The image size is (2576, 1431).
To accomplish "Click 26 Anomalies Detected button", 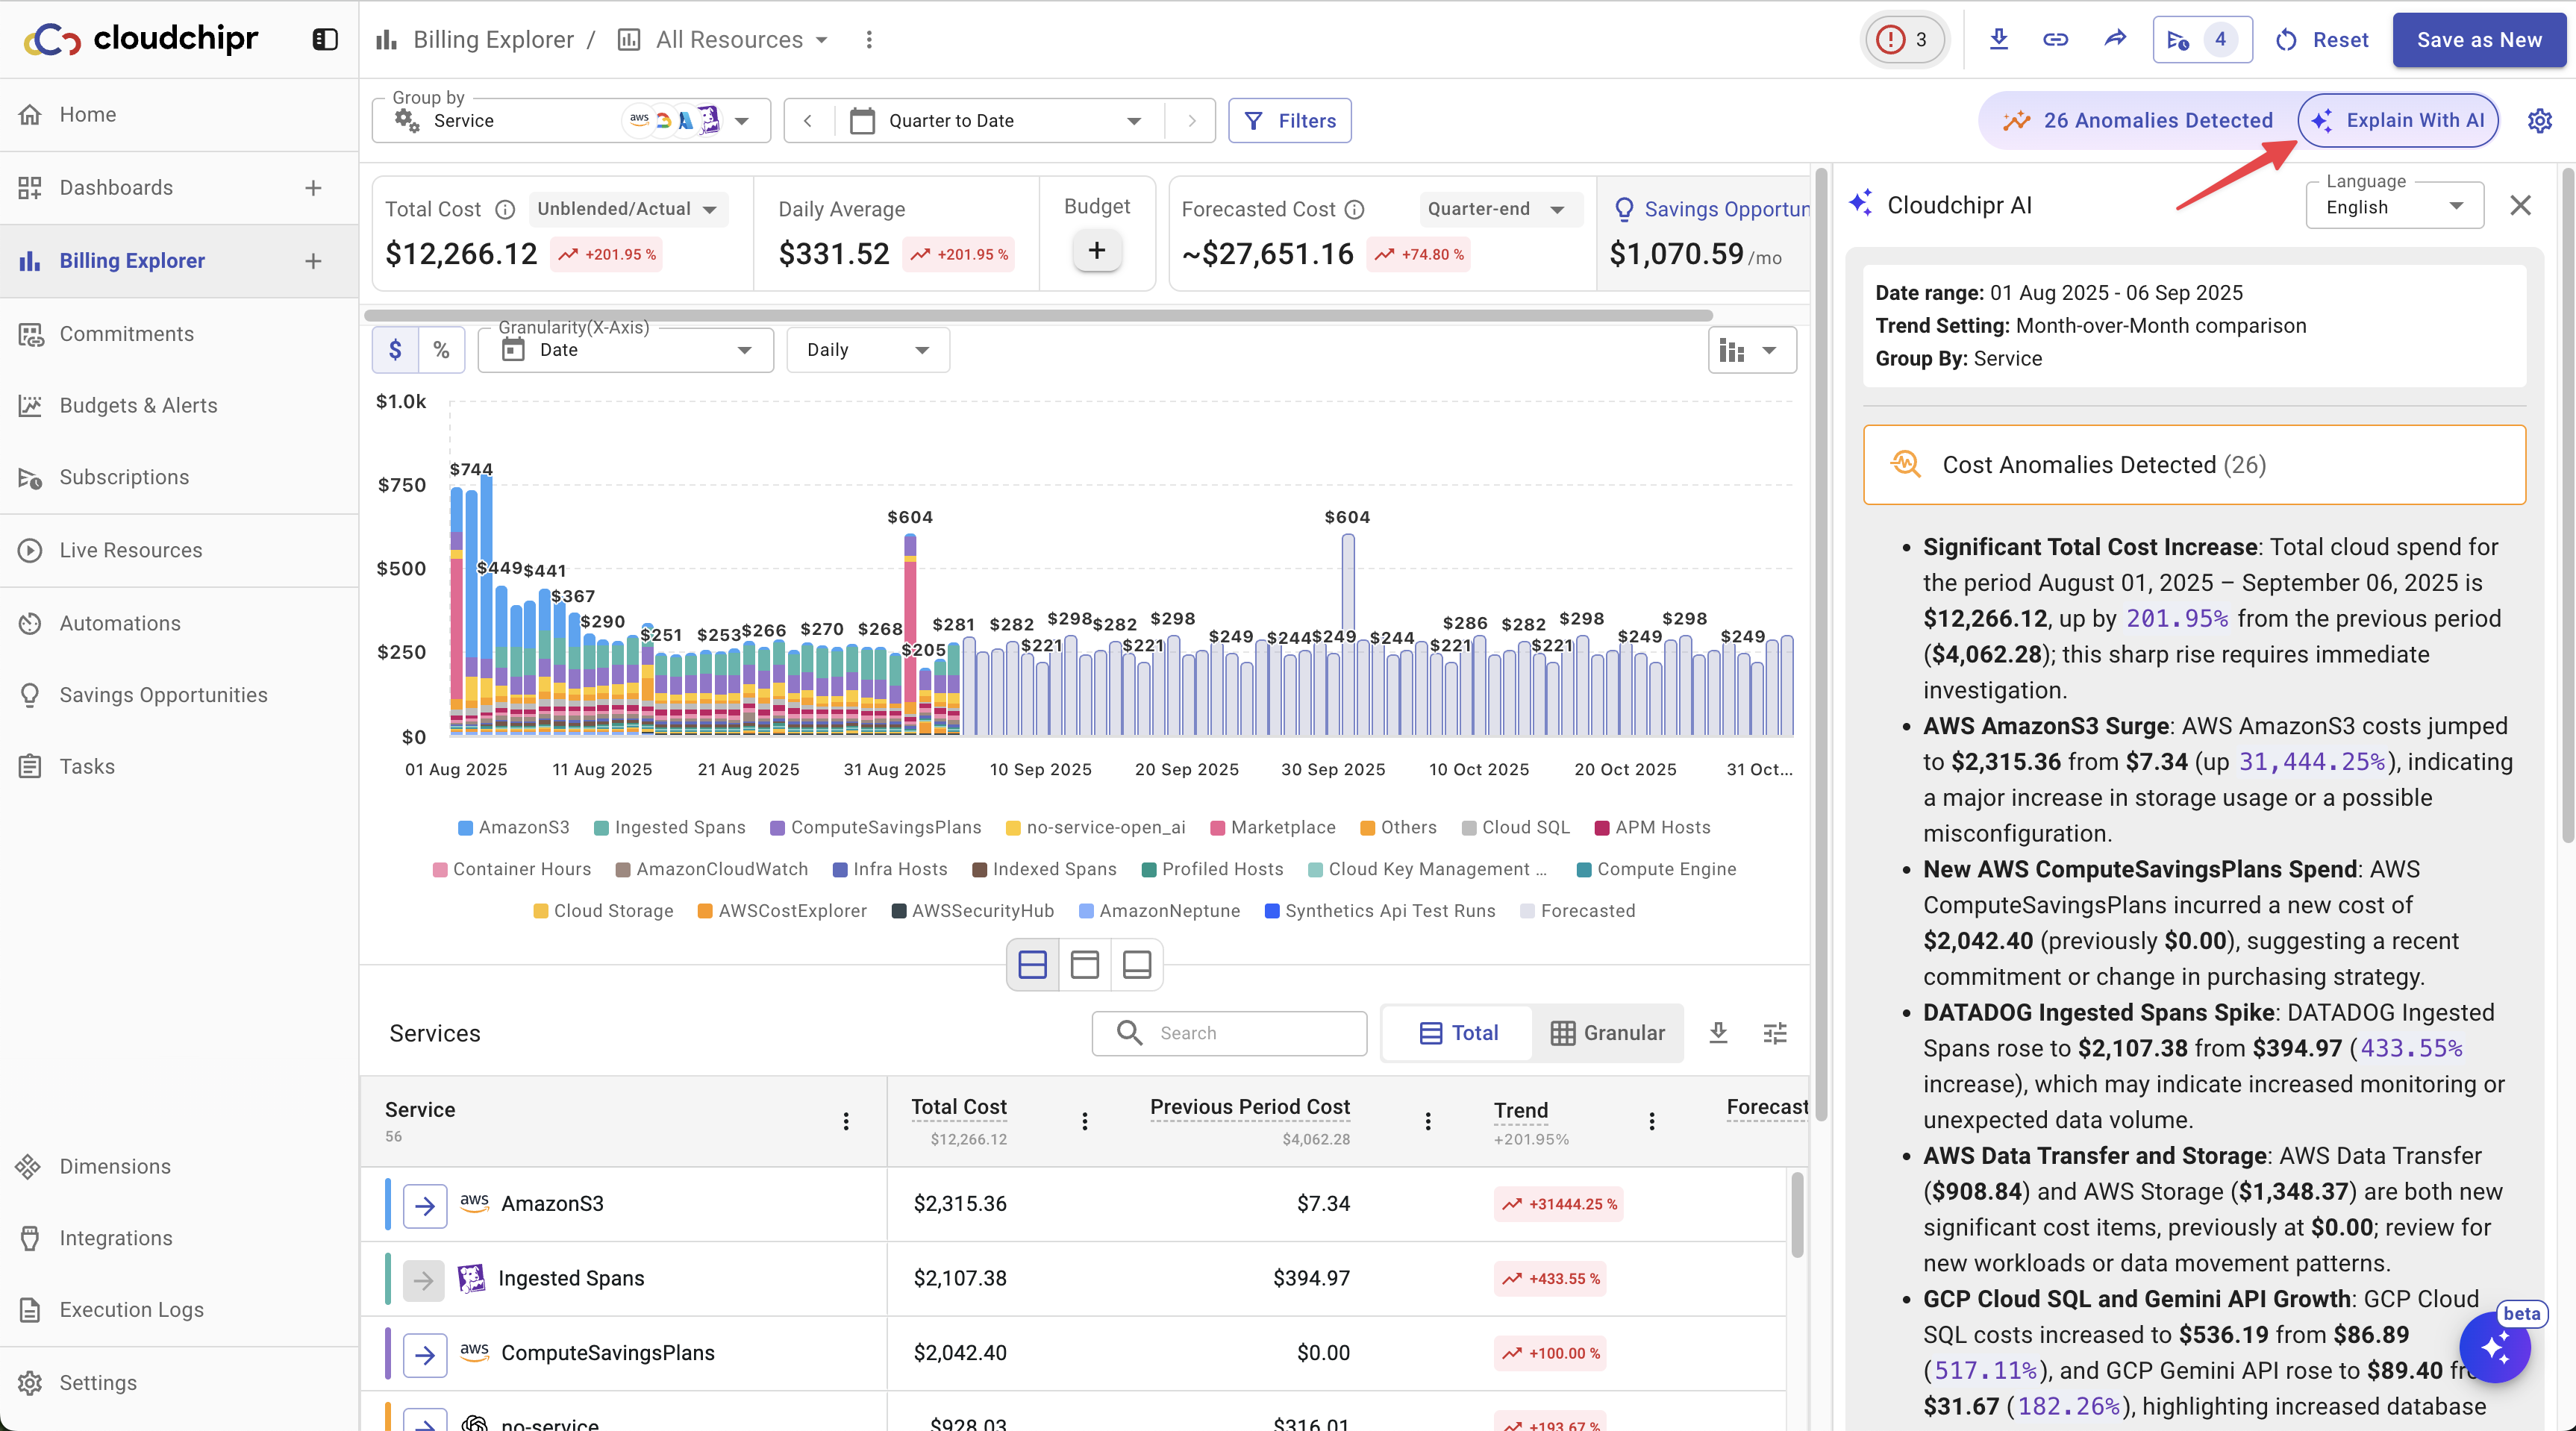I will [2139, 121].
